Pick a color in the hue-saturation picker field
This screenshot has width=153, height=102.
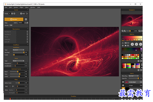[x=131, y=50]
